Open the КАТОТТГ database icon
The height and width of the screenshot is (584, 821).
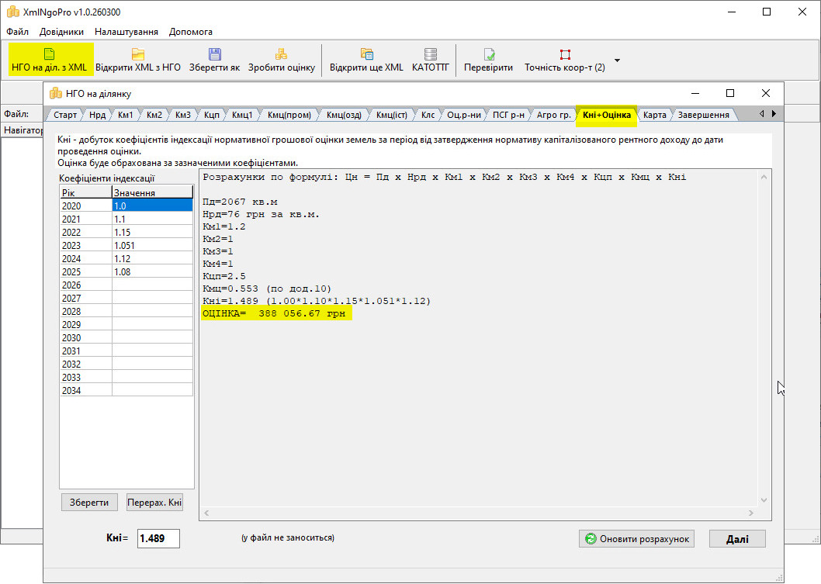pyautogui.click(x=430, y=54)
